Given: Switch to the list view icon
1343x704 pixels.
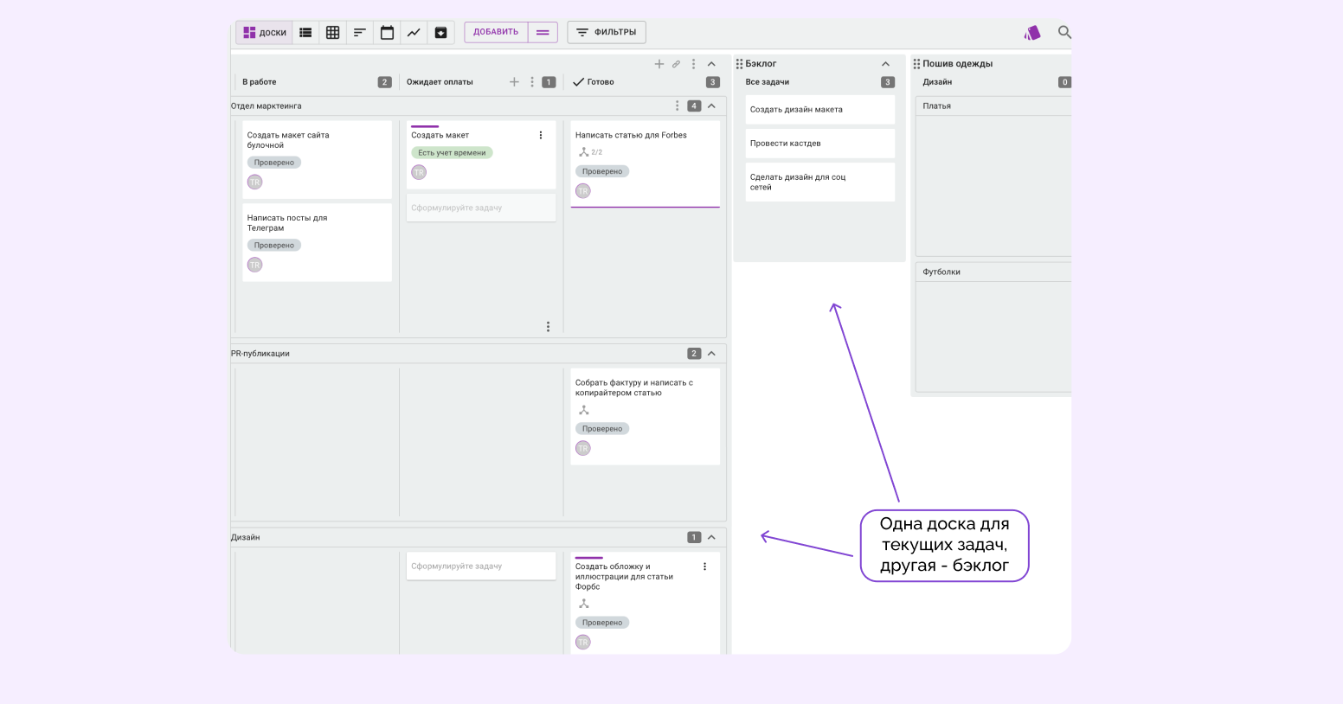Looking at the screenshot, I should click(x=305, y=33).
